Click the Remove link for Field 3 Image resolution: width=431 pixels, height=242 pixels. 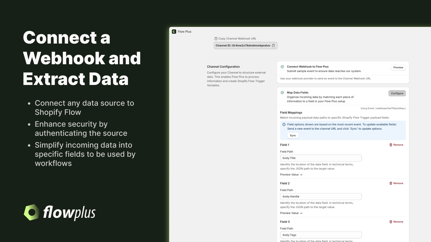(x=398, y=222)
